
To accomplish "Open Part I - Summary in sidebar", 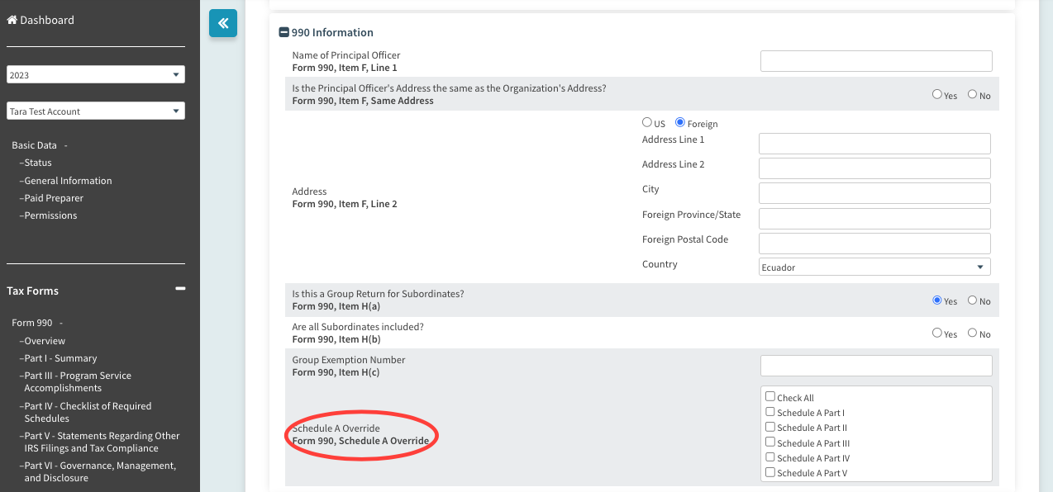I will tap(60, 358).
